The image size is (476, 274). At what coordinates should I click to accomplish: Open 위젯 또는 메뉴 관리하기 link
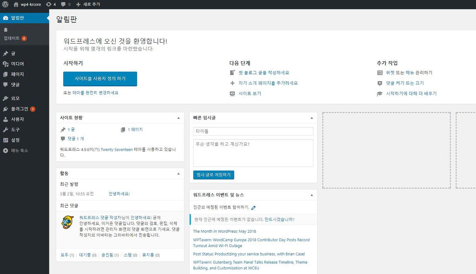pos(409,73)
